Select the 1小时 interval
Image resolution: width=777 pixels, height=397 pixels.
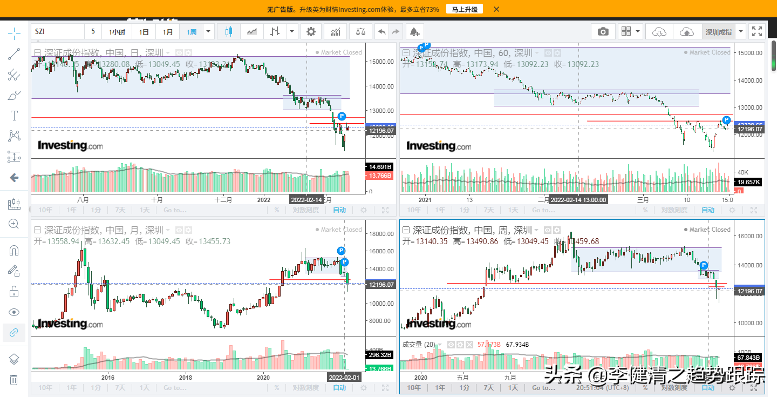pyautogui.click(x=117, y=32)
